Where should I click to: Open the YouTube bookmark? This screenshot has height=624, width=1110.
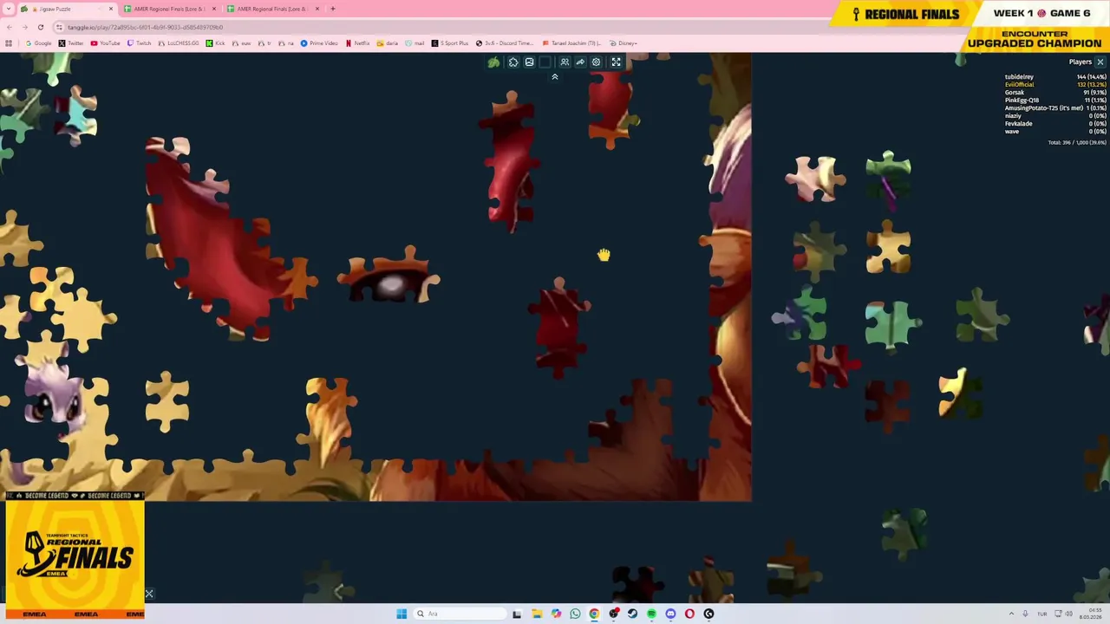(x=106, y=43)
